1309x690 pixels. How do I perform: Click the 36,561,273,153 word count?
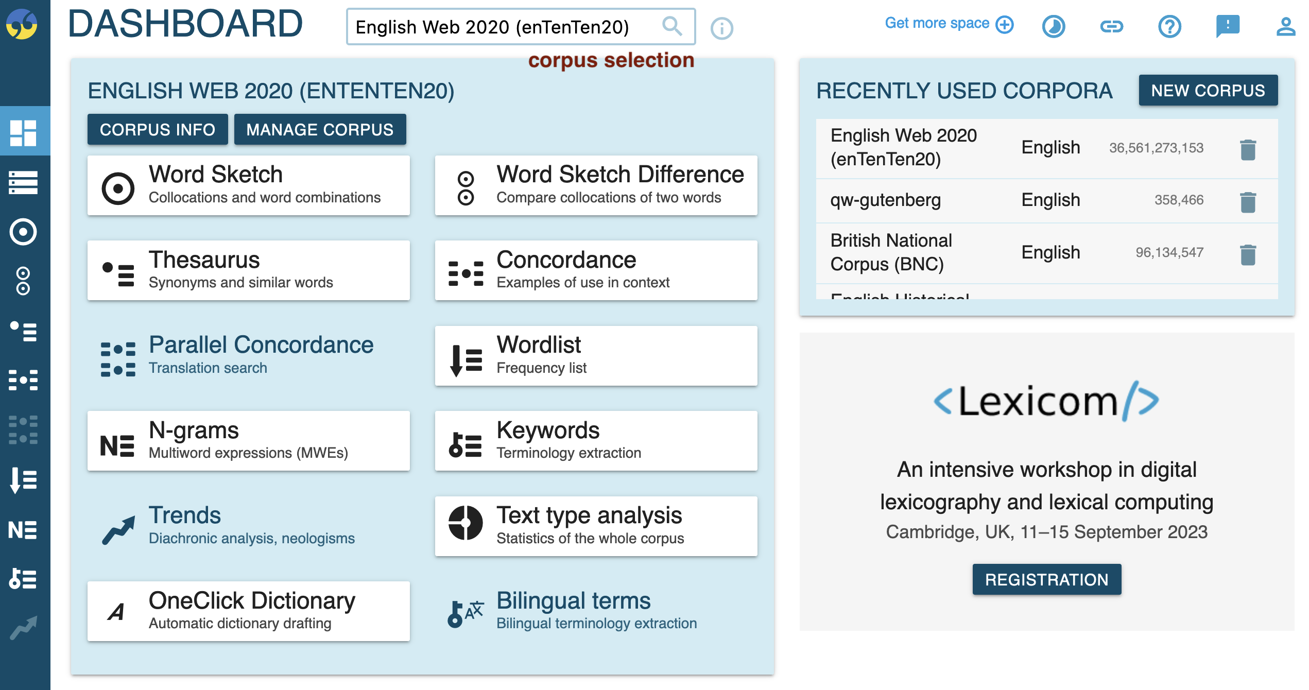(x=1156, y=148)
